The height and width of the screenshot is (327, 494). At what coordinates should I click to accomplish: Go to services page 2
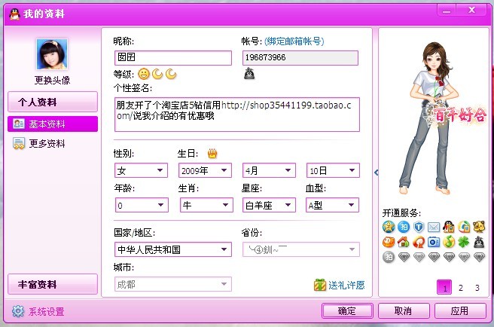click(x=461, y=288)
